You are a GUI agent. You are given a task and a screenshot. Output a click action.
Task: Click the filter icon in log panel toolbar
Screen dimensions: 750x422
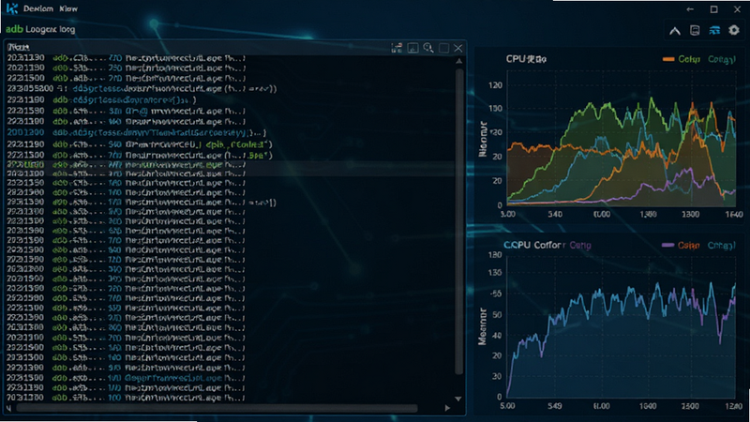[x=397, y=48]
